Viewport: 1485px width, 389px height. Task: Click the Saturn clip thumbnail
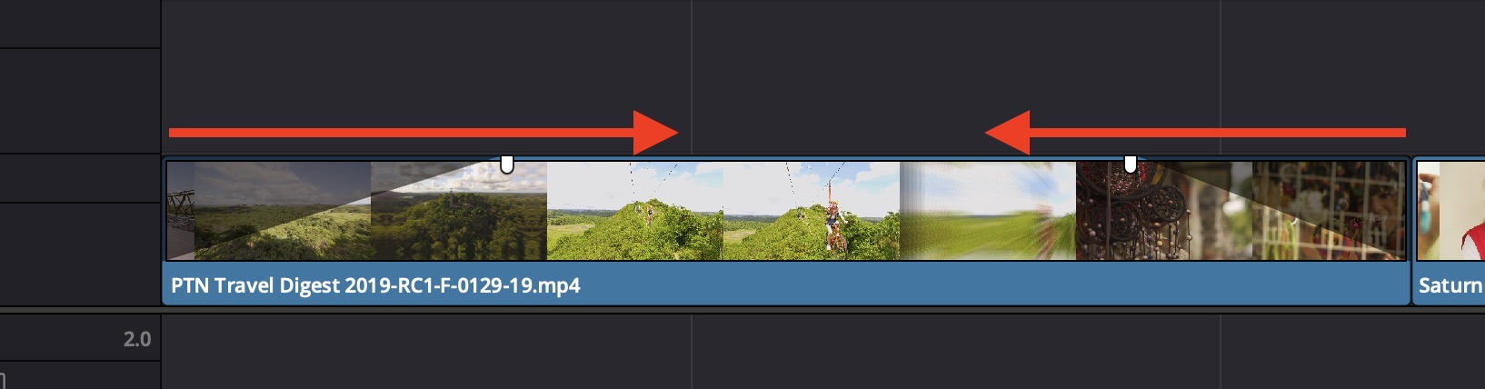click(x=1450, y=211)
